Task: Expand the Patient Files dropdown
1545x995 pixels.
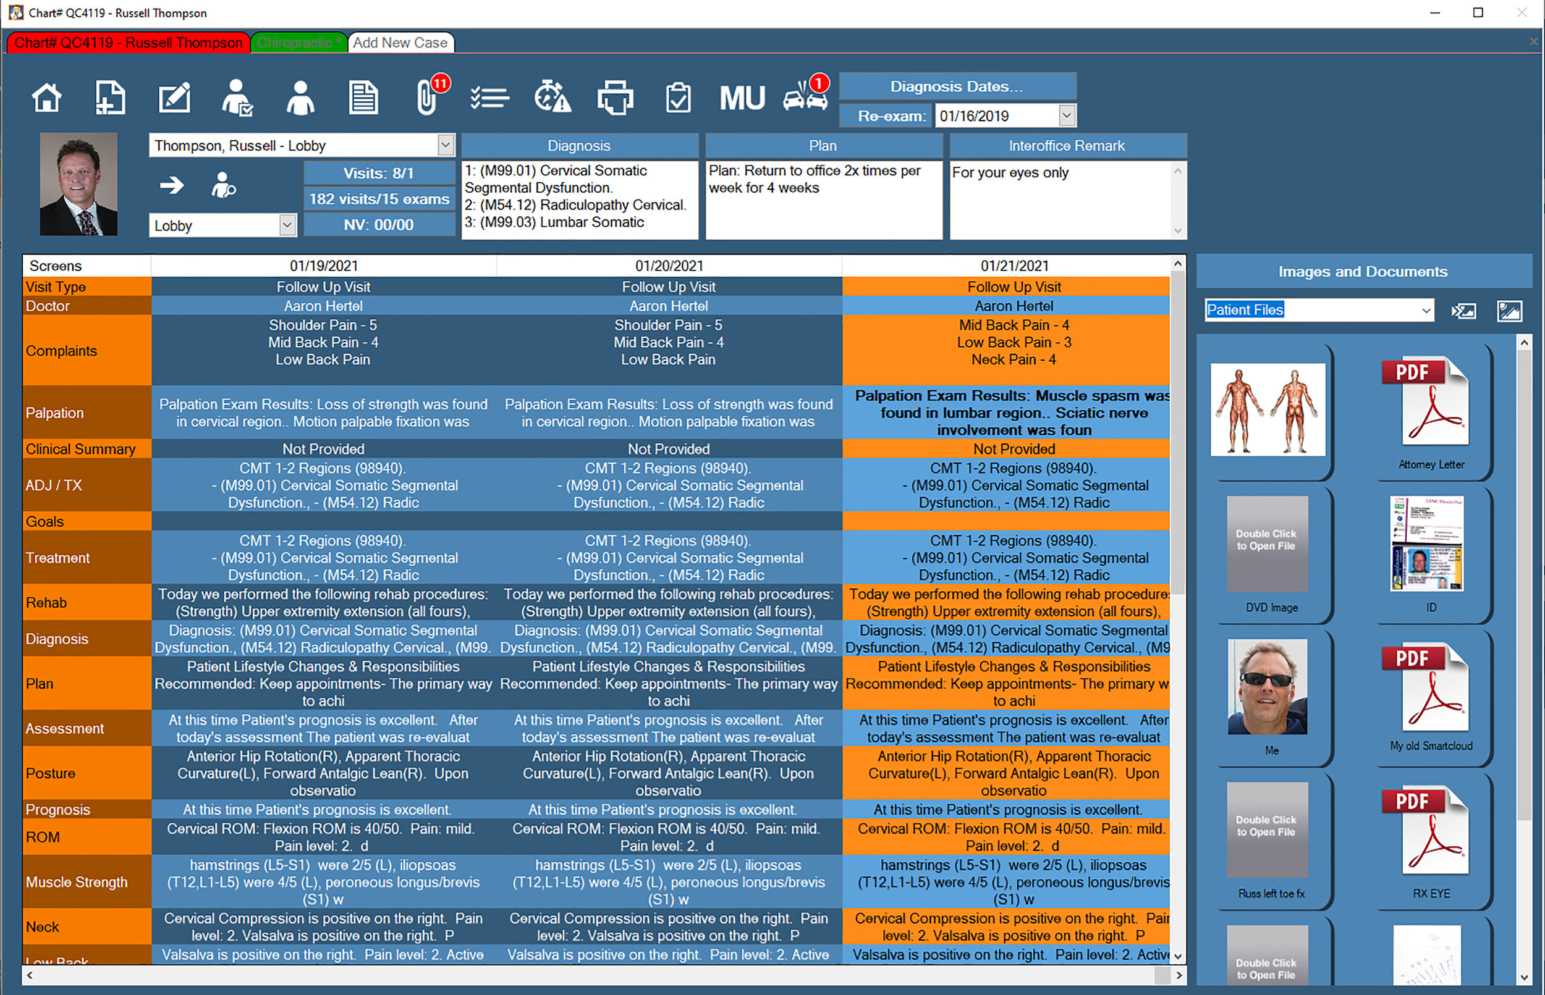Action: point(1426,311)
